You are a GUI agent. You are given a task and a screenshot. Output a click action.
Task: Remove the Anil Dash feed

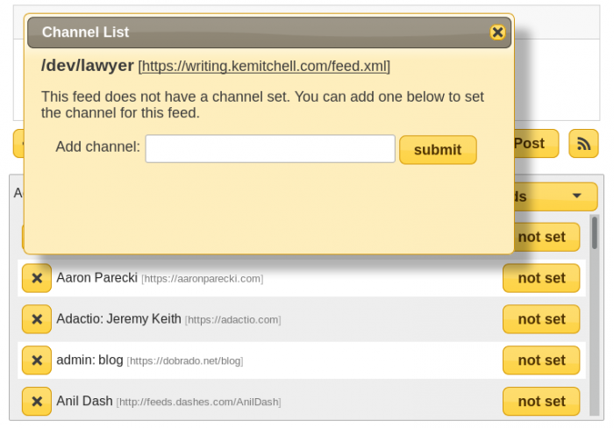[x=36, y=401]
